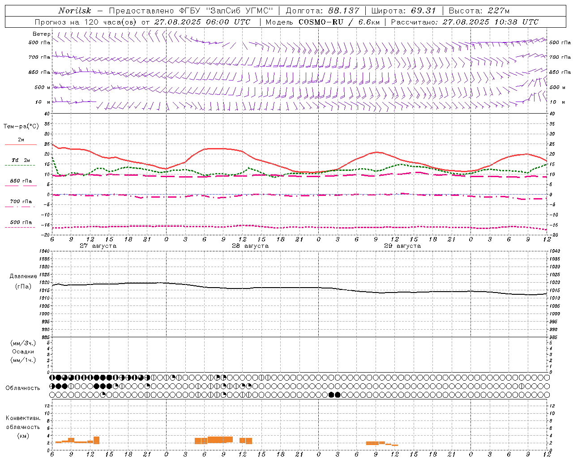Image resolution: width=573 pixels, height=458 pixels.
Task: Select the text Предоставлено ФГБУ "ЗапСиб УГМС"
Action: [x=191, y=11]
